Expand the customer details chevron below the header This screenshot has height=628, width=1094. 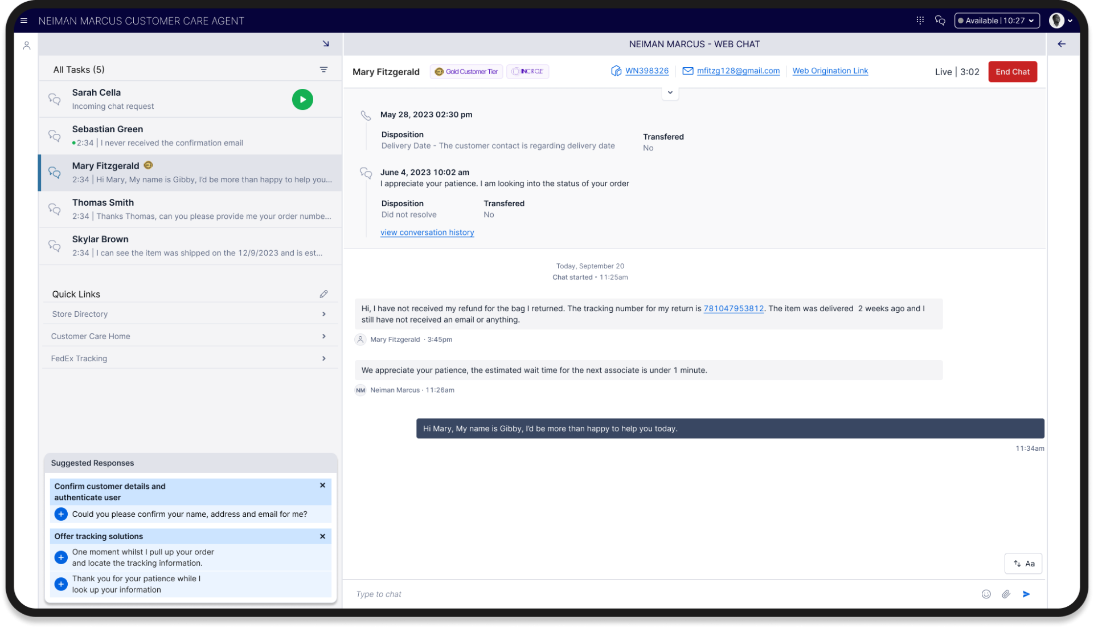[670, 93]
